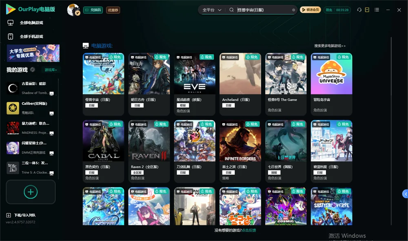Viewport: 408px width, 241px height.
Task: Launch 古墓丽影: 暗影 from my games
Action: [30, 88]
